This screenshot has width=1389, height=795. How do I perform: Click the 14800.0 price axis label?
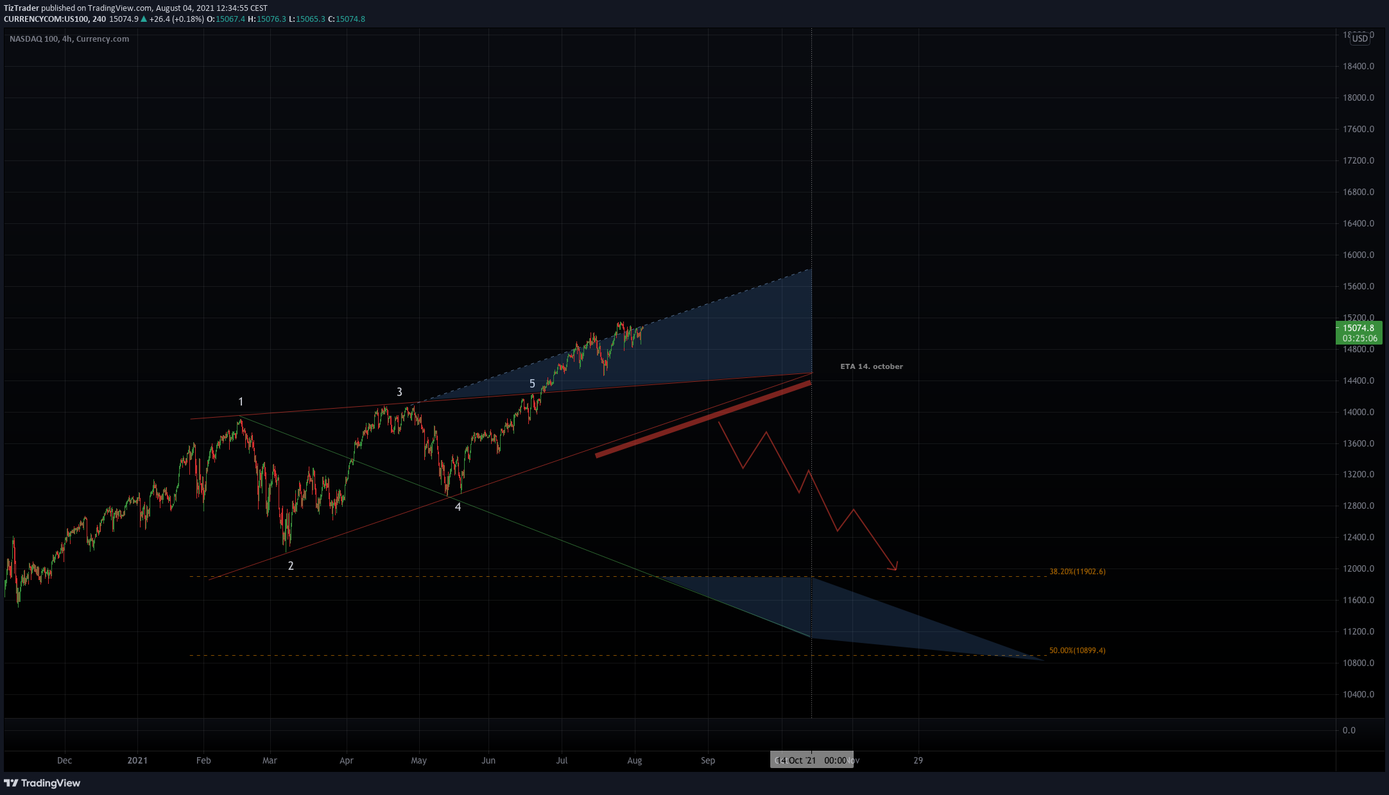point(1358,349)
